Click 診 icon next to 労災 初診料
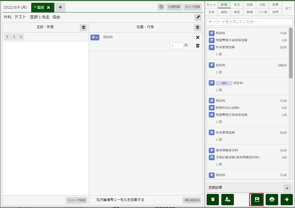The width and height of the screenshot is (295, 208). point(212,83)
